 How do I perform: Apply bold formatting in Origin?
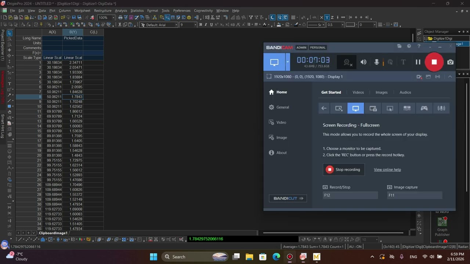pos(200,25)
